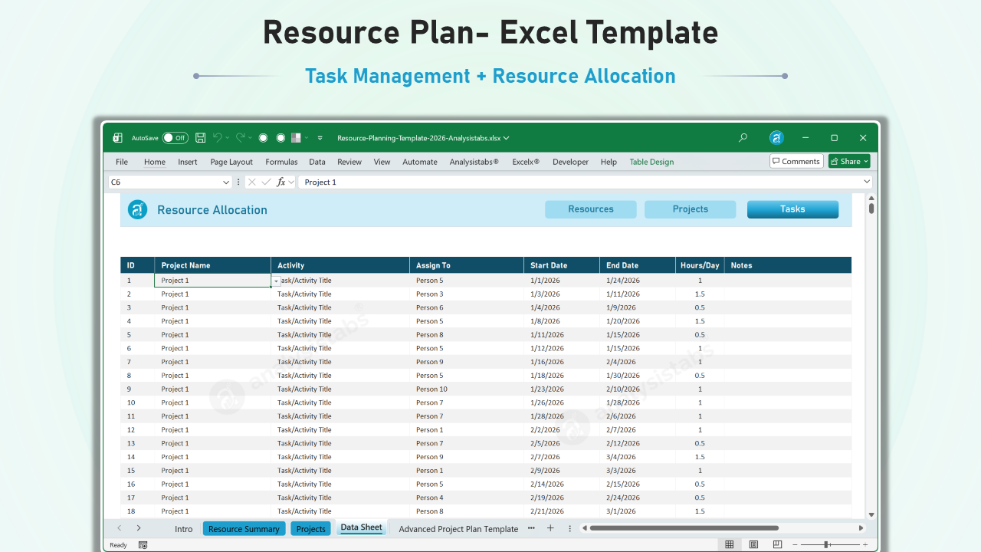This screenshot has height=552, width=981.
Task: Switch to Page Break Preview in the status bar
Action: 776,544
